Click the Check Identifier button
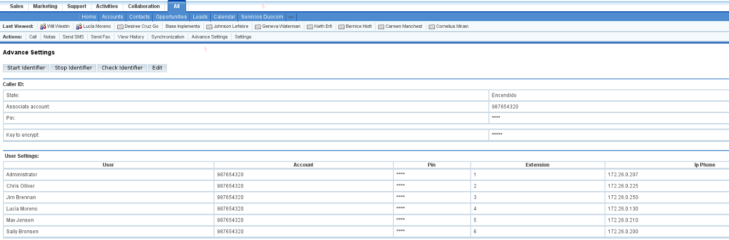Viewport: 729px width, 240px height. 122,68
